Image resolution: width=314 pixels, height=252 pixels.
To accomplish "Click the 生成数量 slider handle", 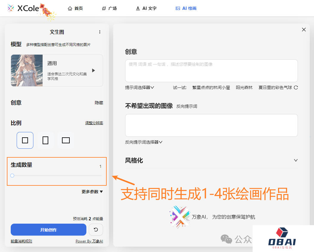I will (12, 176).
